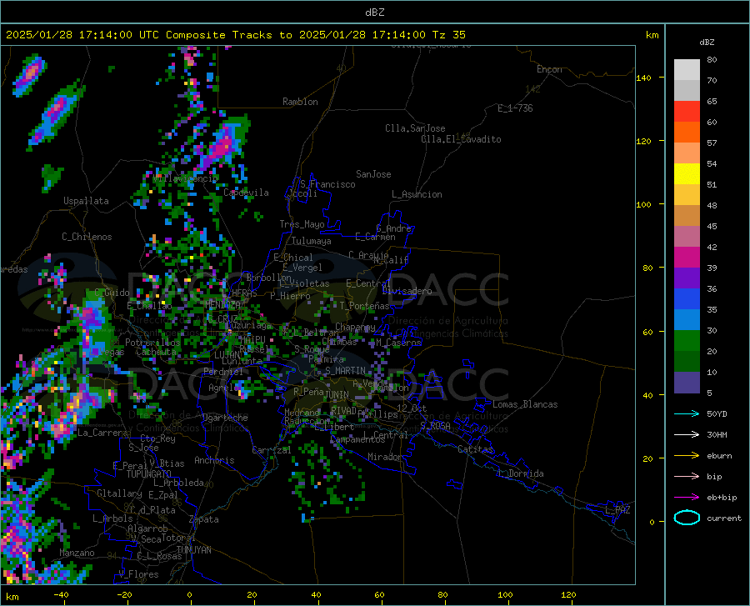Click the Potrerillos map label
The image size is (750, 606).
click(x=152, y=343)
